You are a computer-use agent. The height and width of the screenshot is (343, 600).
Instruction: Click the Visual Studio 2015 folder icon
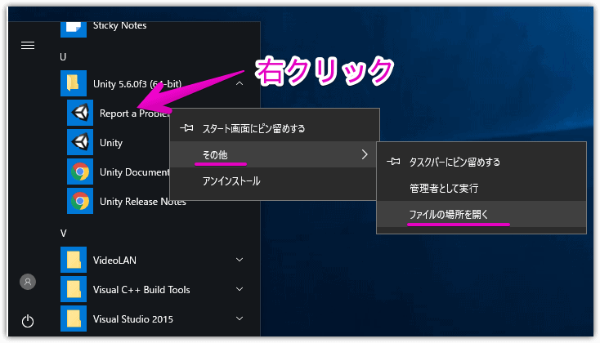tap(74, 318)
